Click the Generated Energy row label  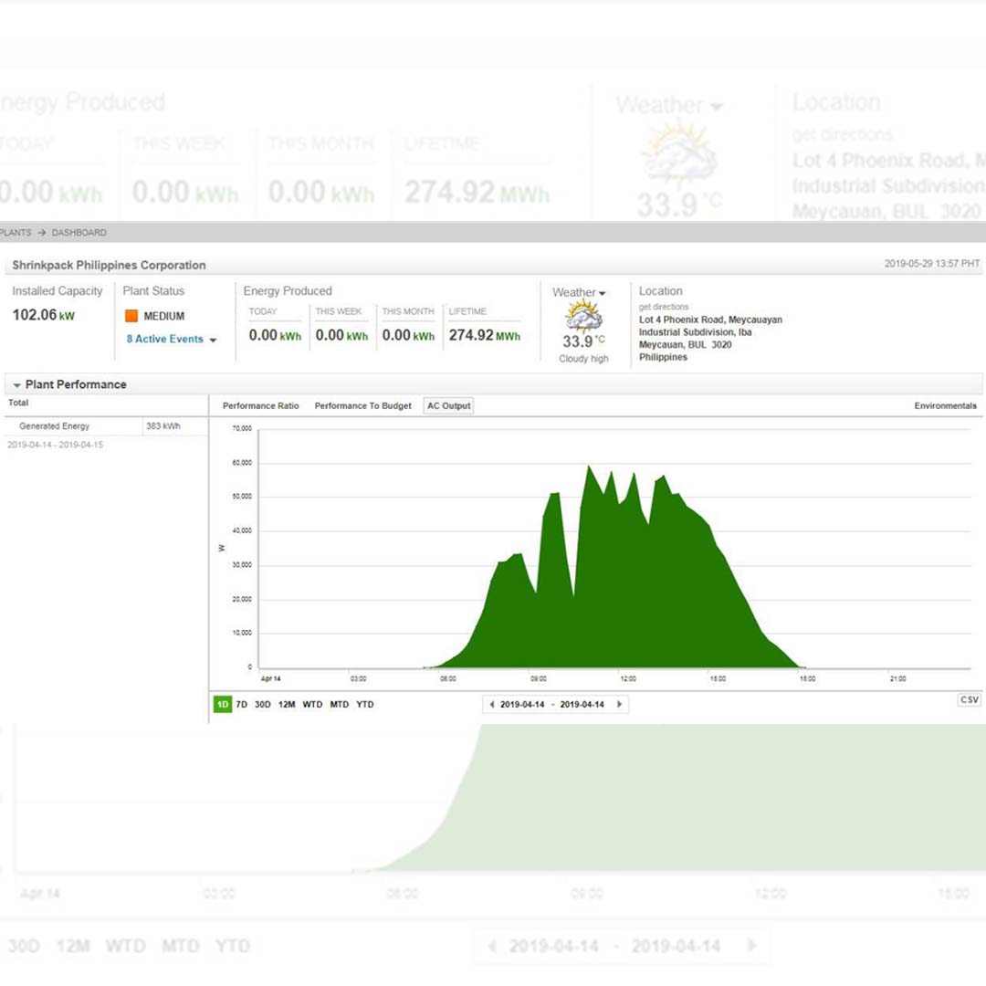tap(54, 426)
